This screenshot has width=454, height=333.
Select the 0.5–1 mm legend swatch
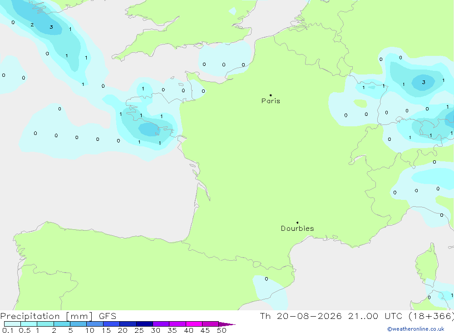[x=29, y=324]
